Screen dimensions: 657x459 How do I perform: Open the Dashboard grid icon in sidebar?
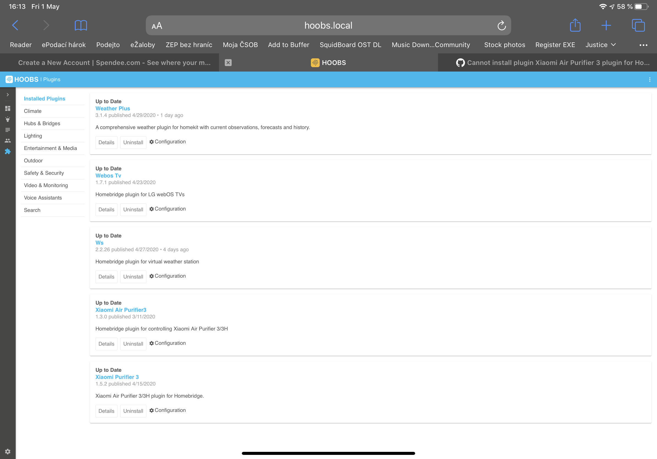pyautogui.click(x=8, y=108)
